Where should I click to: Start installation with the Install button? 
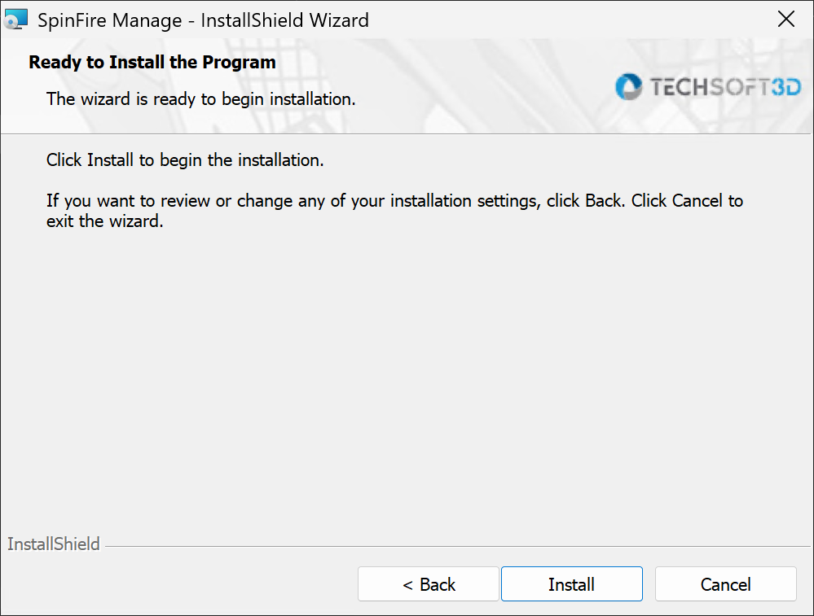point(571,583)
